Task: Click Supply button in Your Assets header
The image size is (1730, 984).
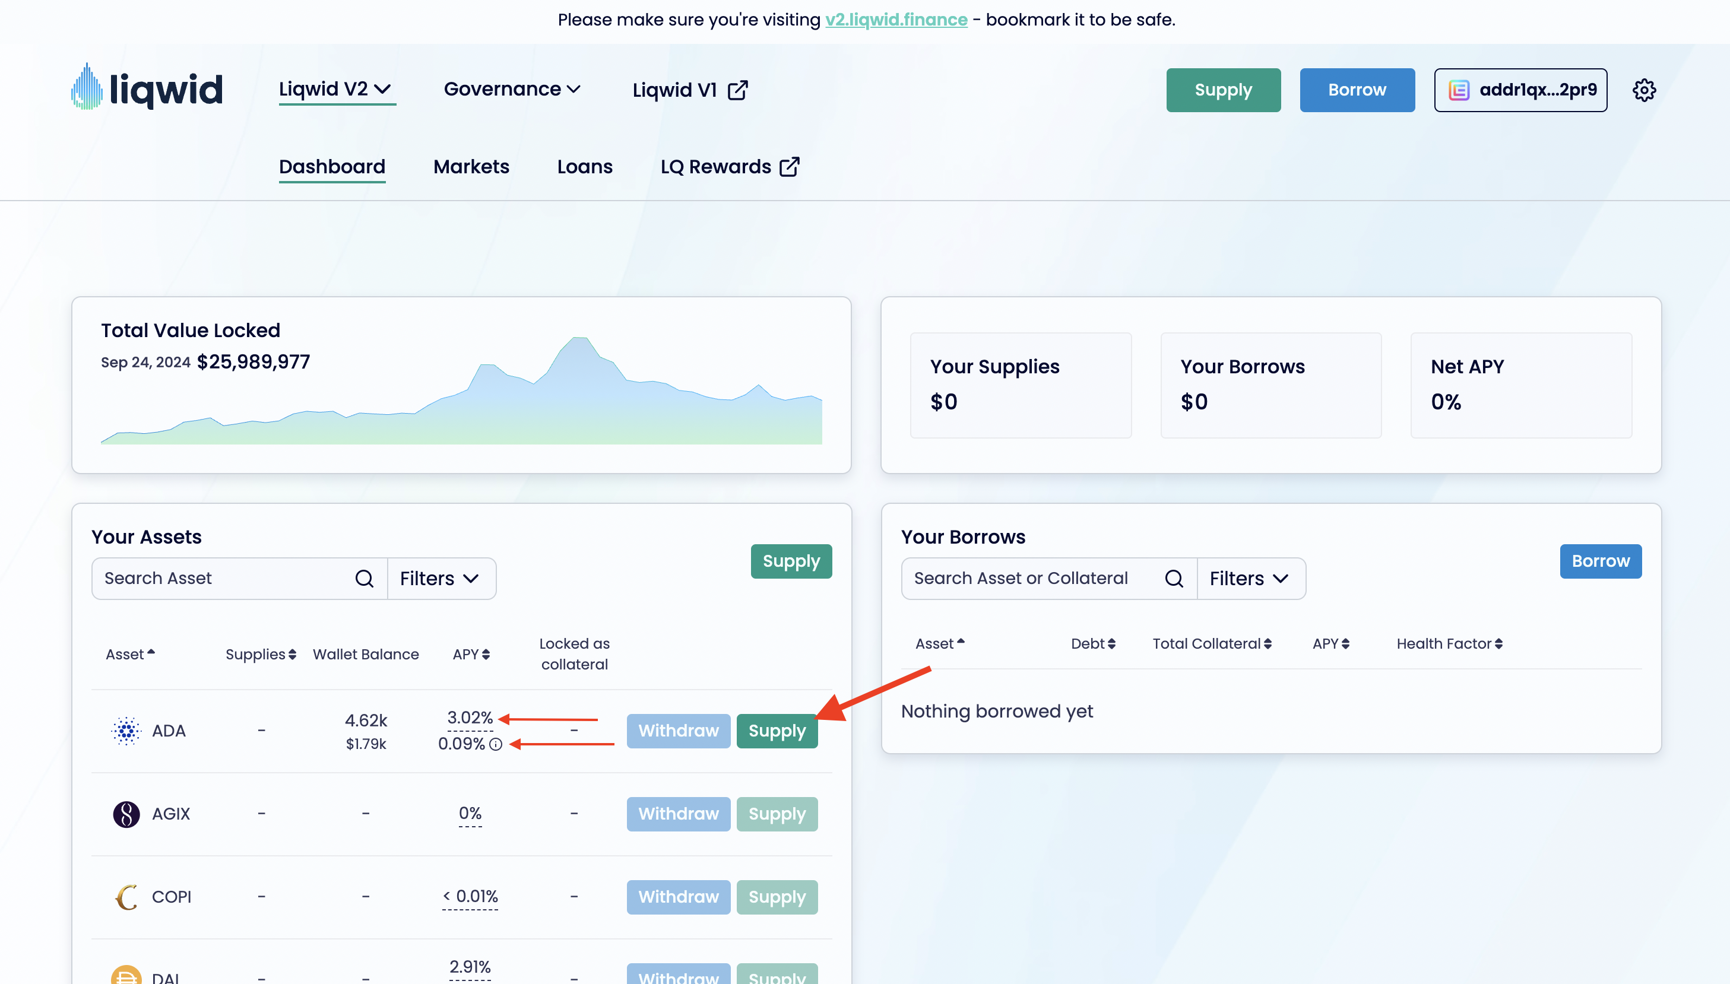Action: tap(791, 561)
